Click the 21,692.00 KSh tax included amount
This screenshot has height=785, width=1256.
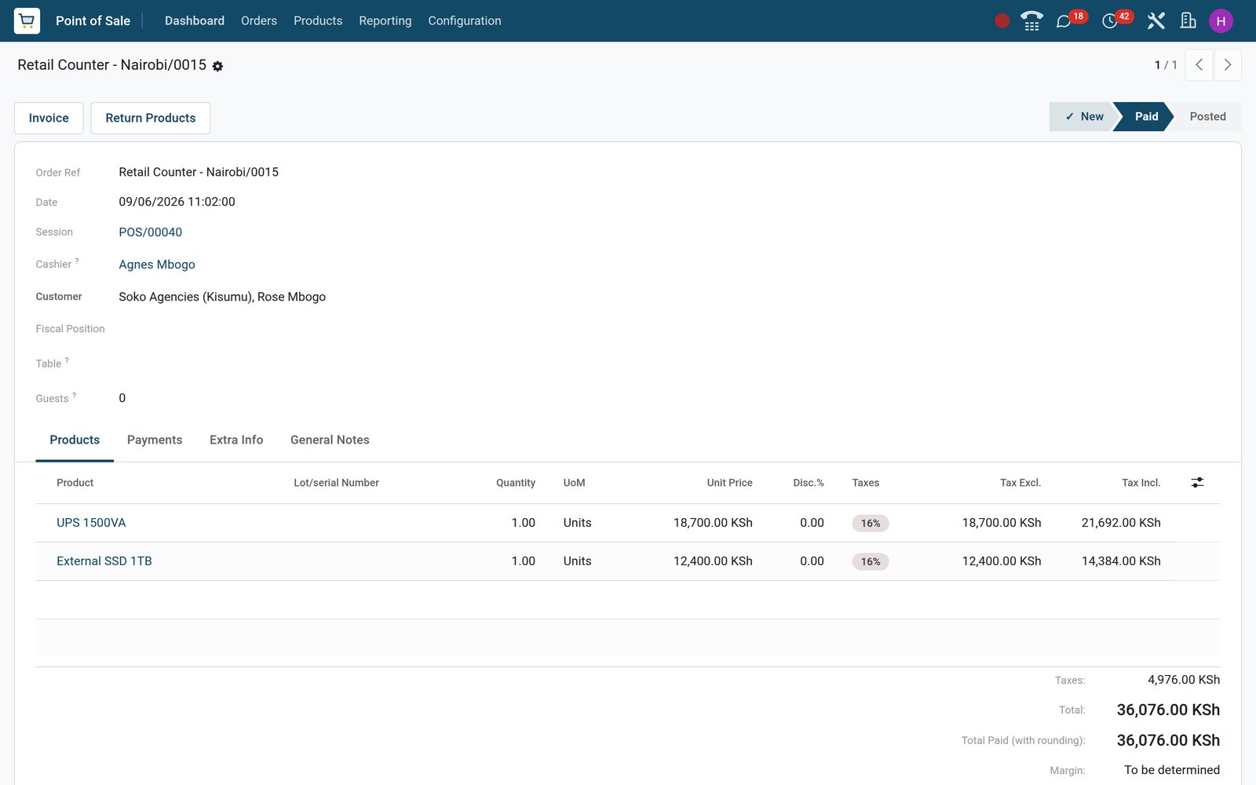[x=1121, y=523]
